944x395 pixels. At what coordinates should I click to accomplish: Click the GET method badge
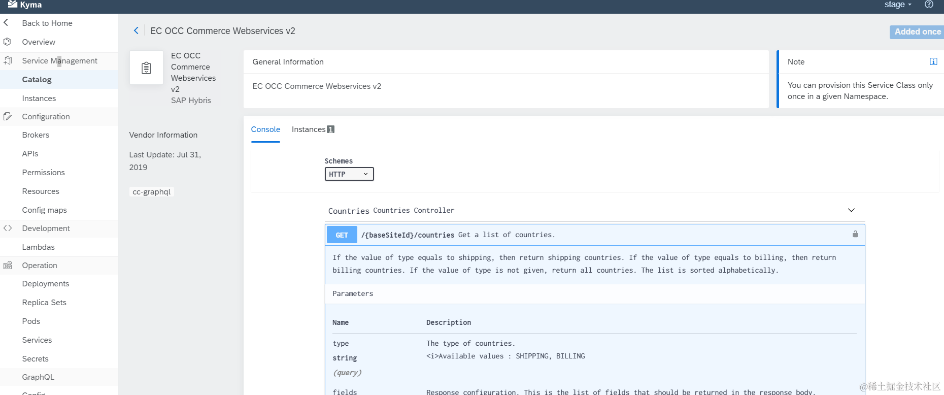tap(342, 235)
